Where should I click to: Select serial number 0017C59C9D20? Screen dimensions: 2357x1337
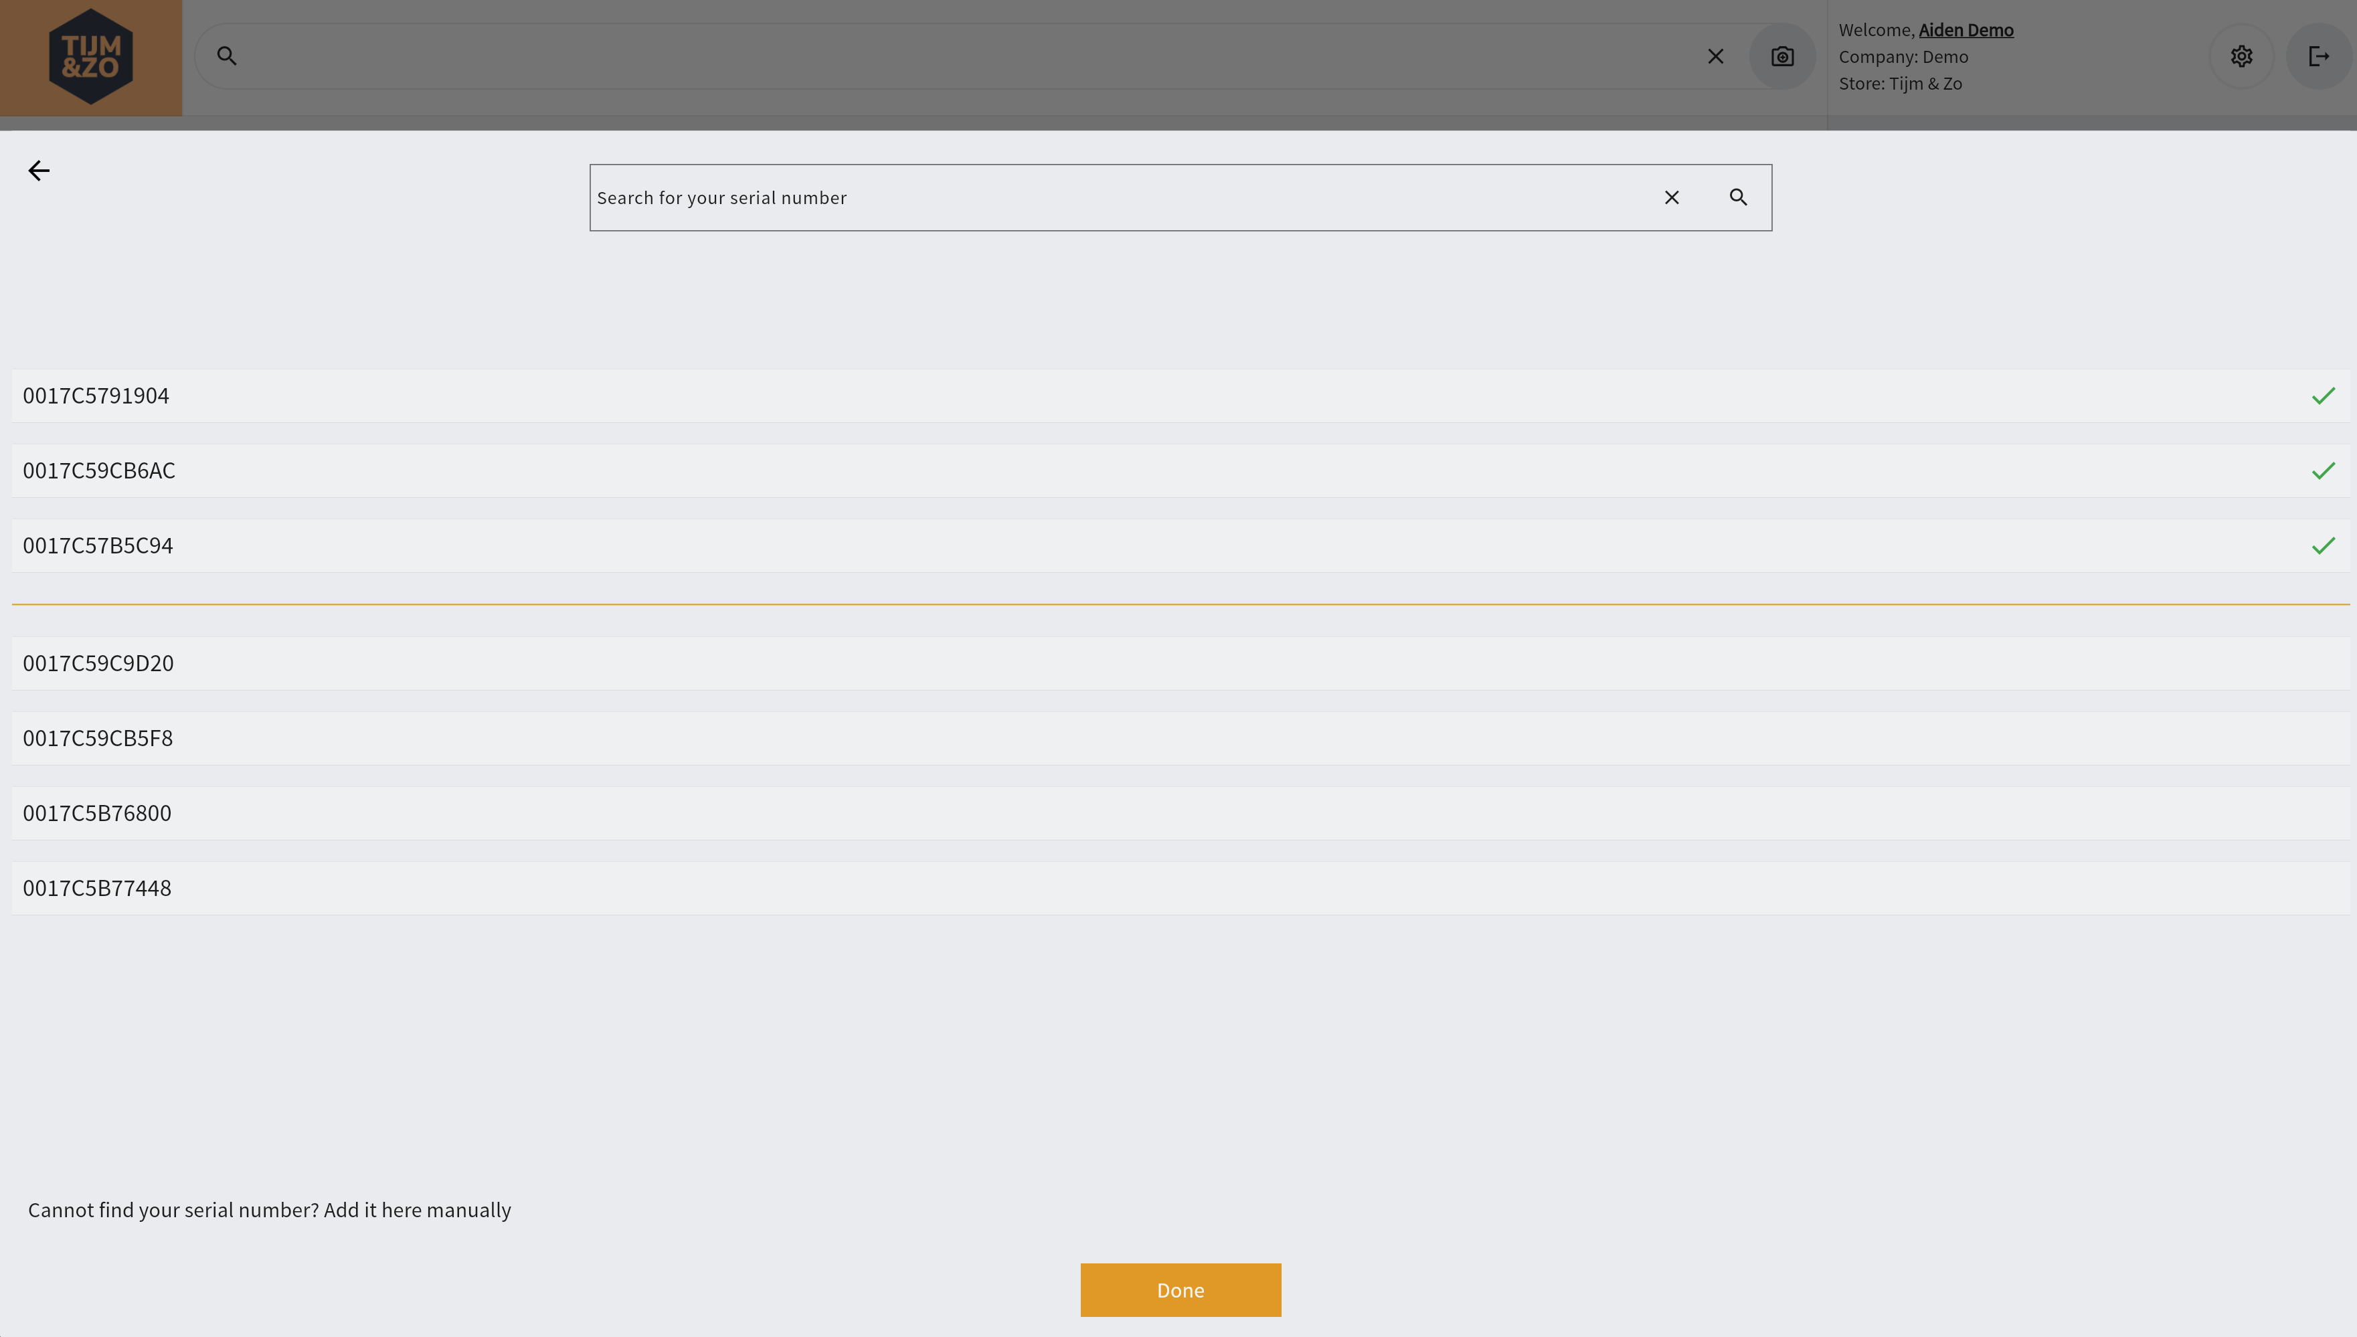click(x=98, y=663)
